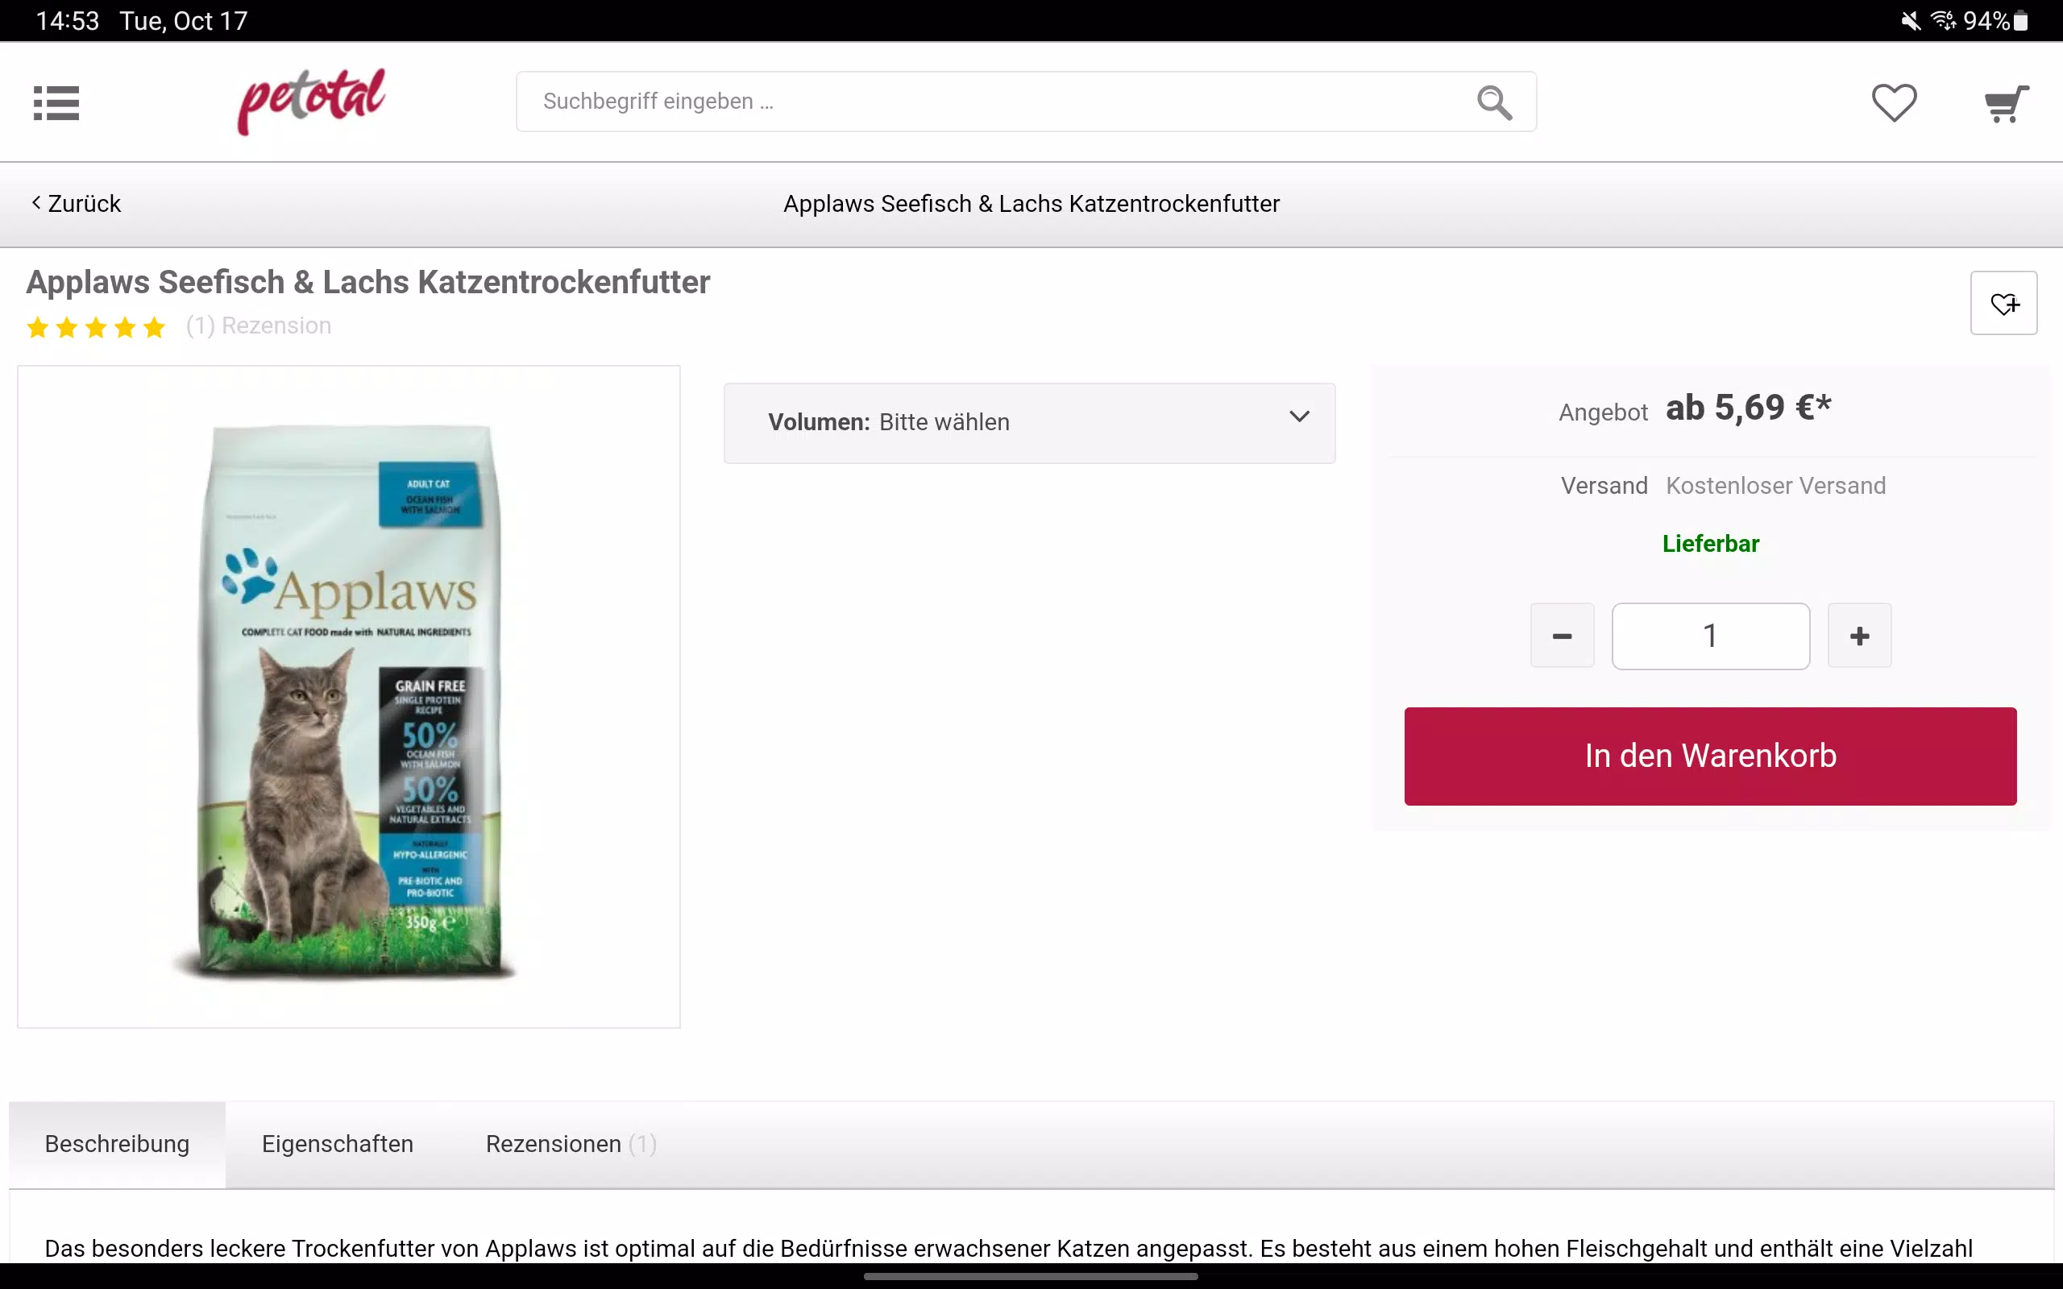The width and height of the screenshot is (2063, 1289).
Task: Click the Volumen dropdown chevron arrow
Action: point(1298,417)
